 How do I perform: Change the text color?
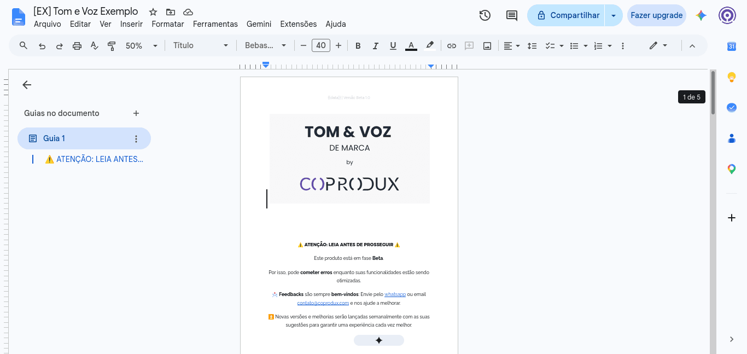(x=411, y=46)
